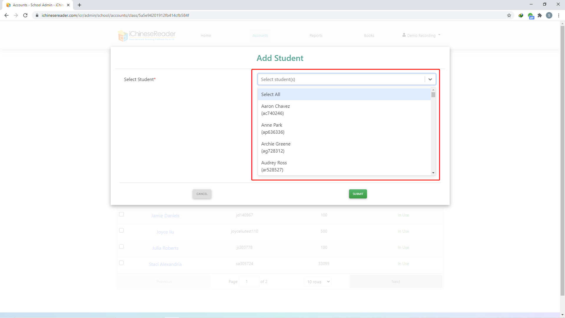Image resolution: width=565 pixels, height=318 pixels.
Task: Open the Chrome extensions puzzle icon
Action: [540, 15]
